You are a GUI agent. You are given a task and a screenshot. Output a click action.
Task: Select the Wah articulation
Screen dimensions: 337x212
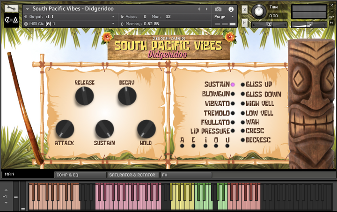(242, 122)
